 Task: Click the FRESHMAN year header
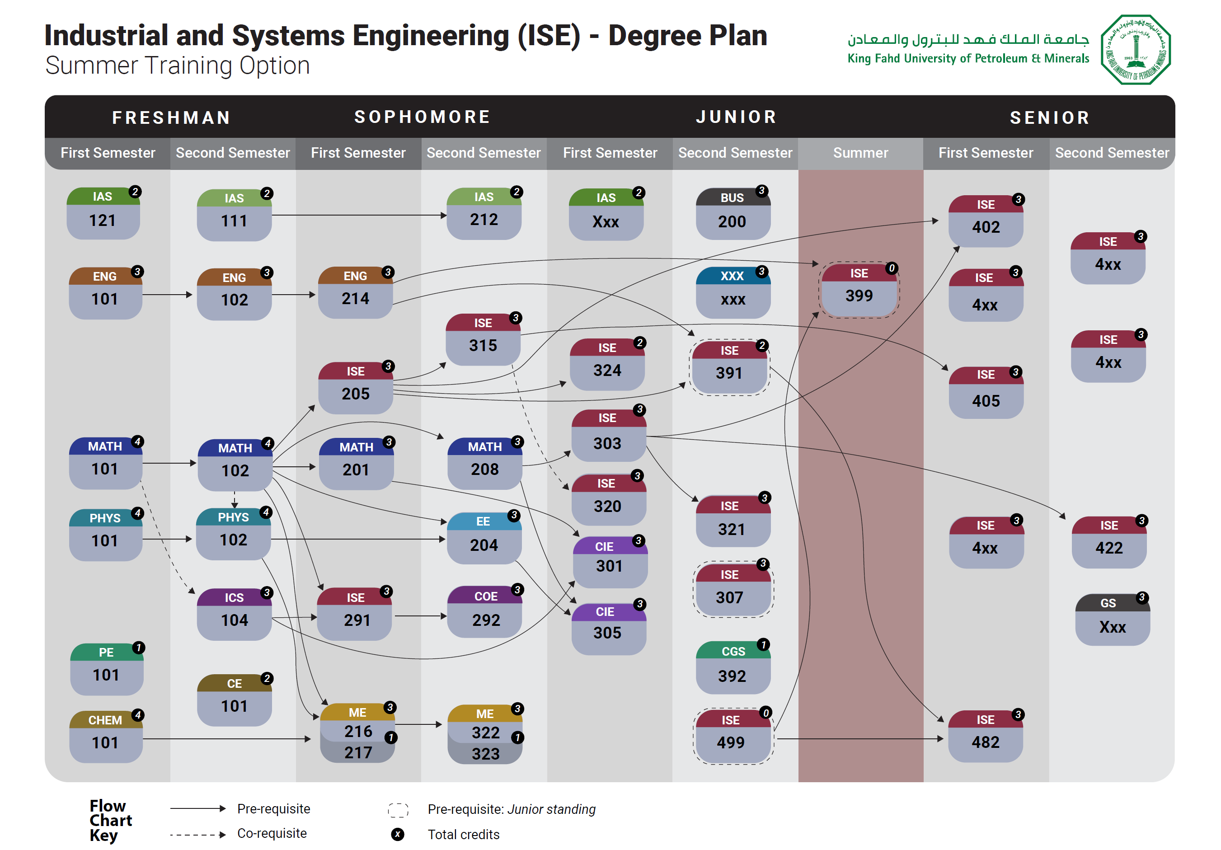[171, 117]
